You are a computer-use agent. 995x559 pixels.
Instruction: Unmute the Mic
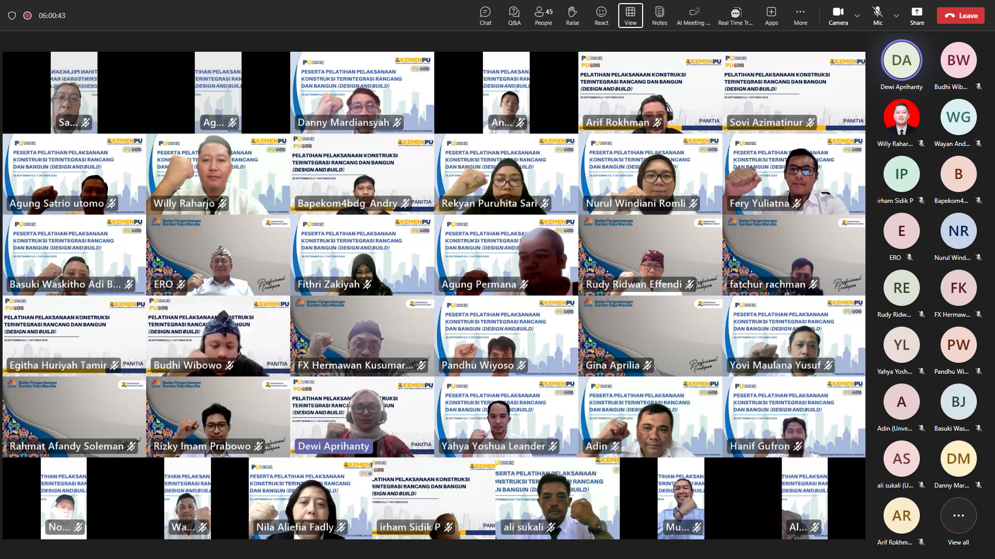coord(877,16)
